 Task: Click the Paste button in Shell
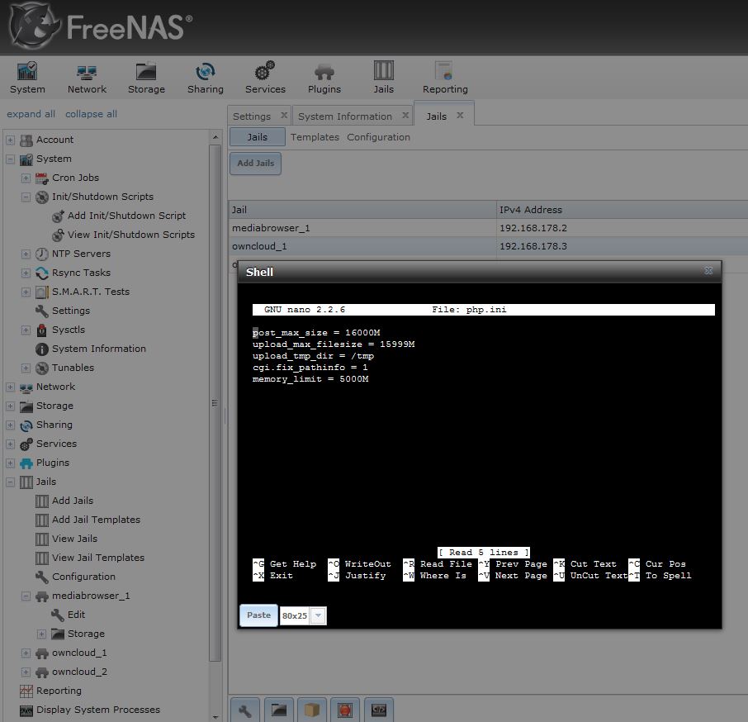258,615
